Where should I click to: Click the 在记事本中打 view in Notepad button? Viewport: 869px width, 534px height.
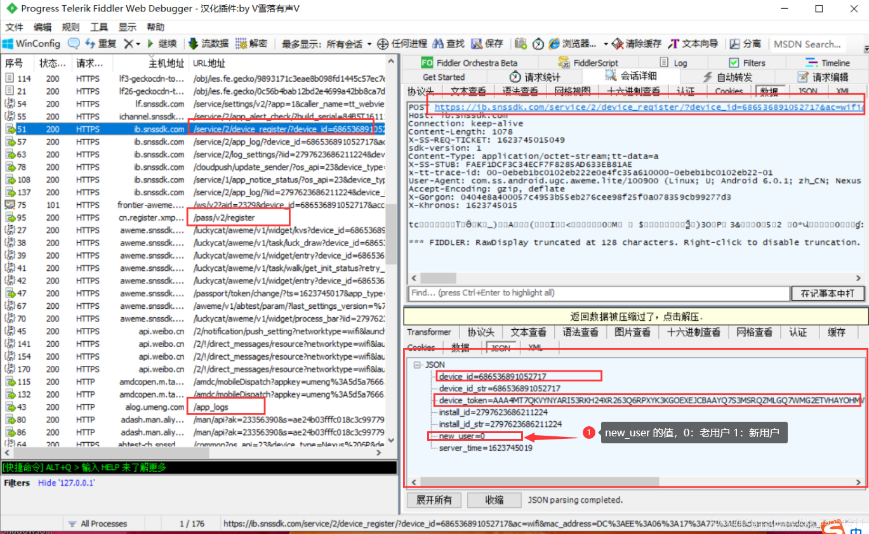point(827,293)
